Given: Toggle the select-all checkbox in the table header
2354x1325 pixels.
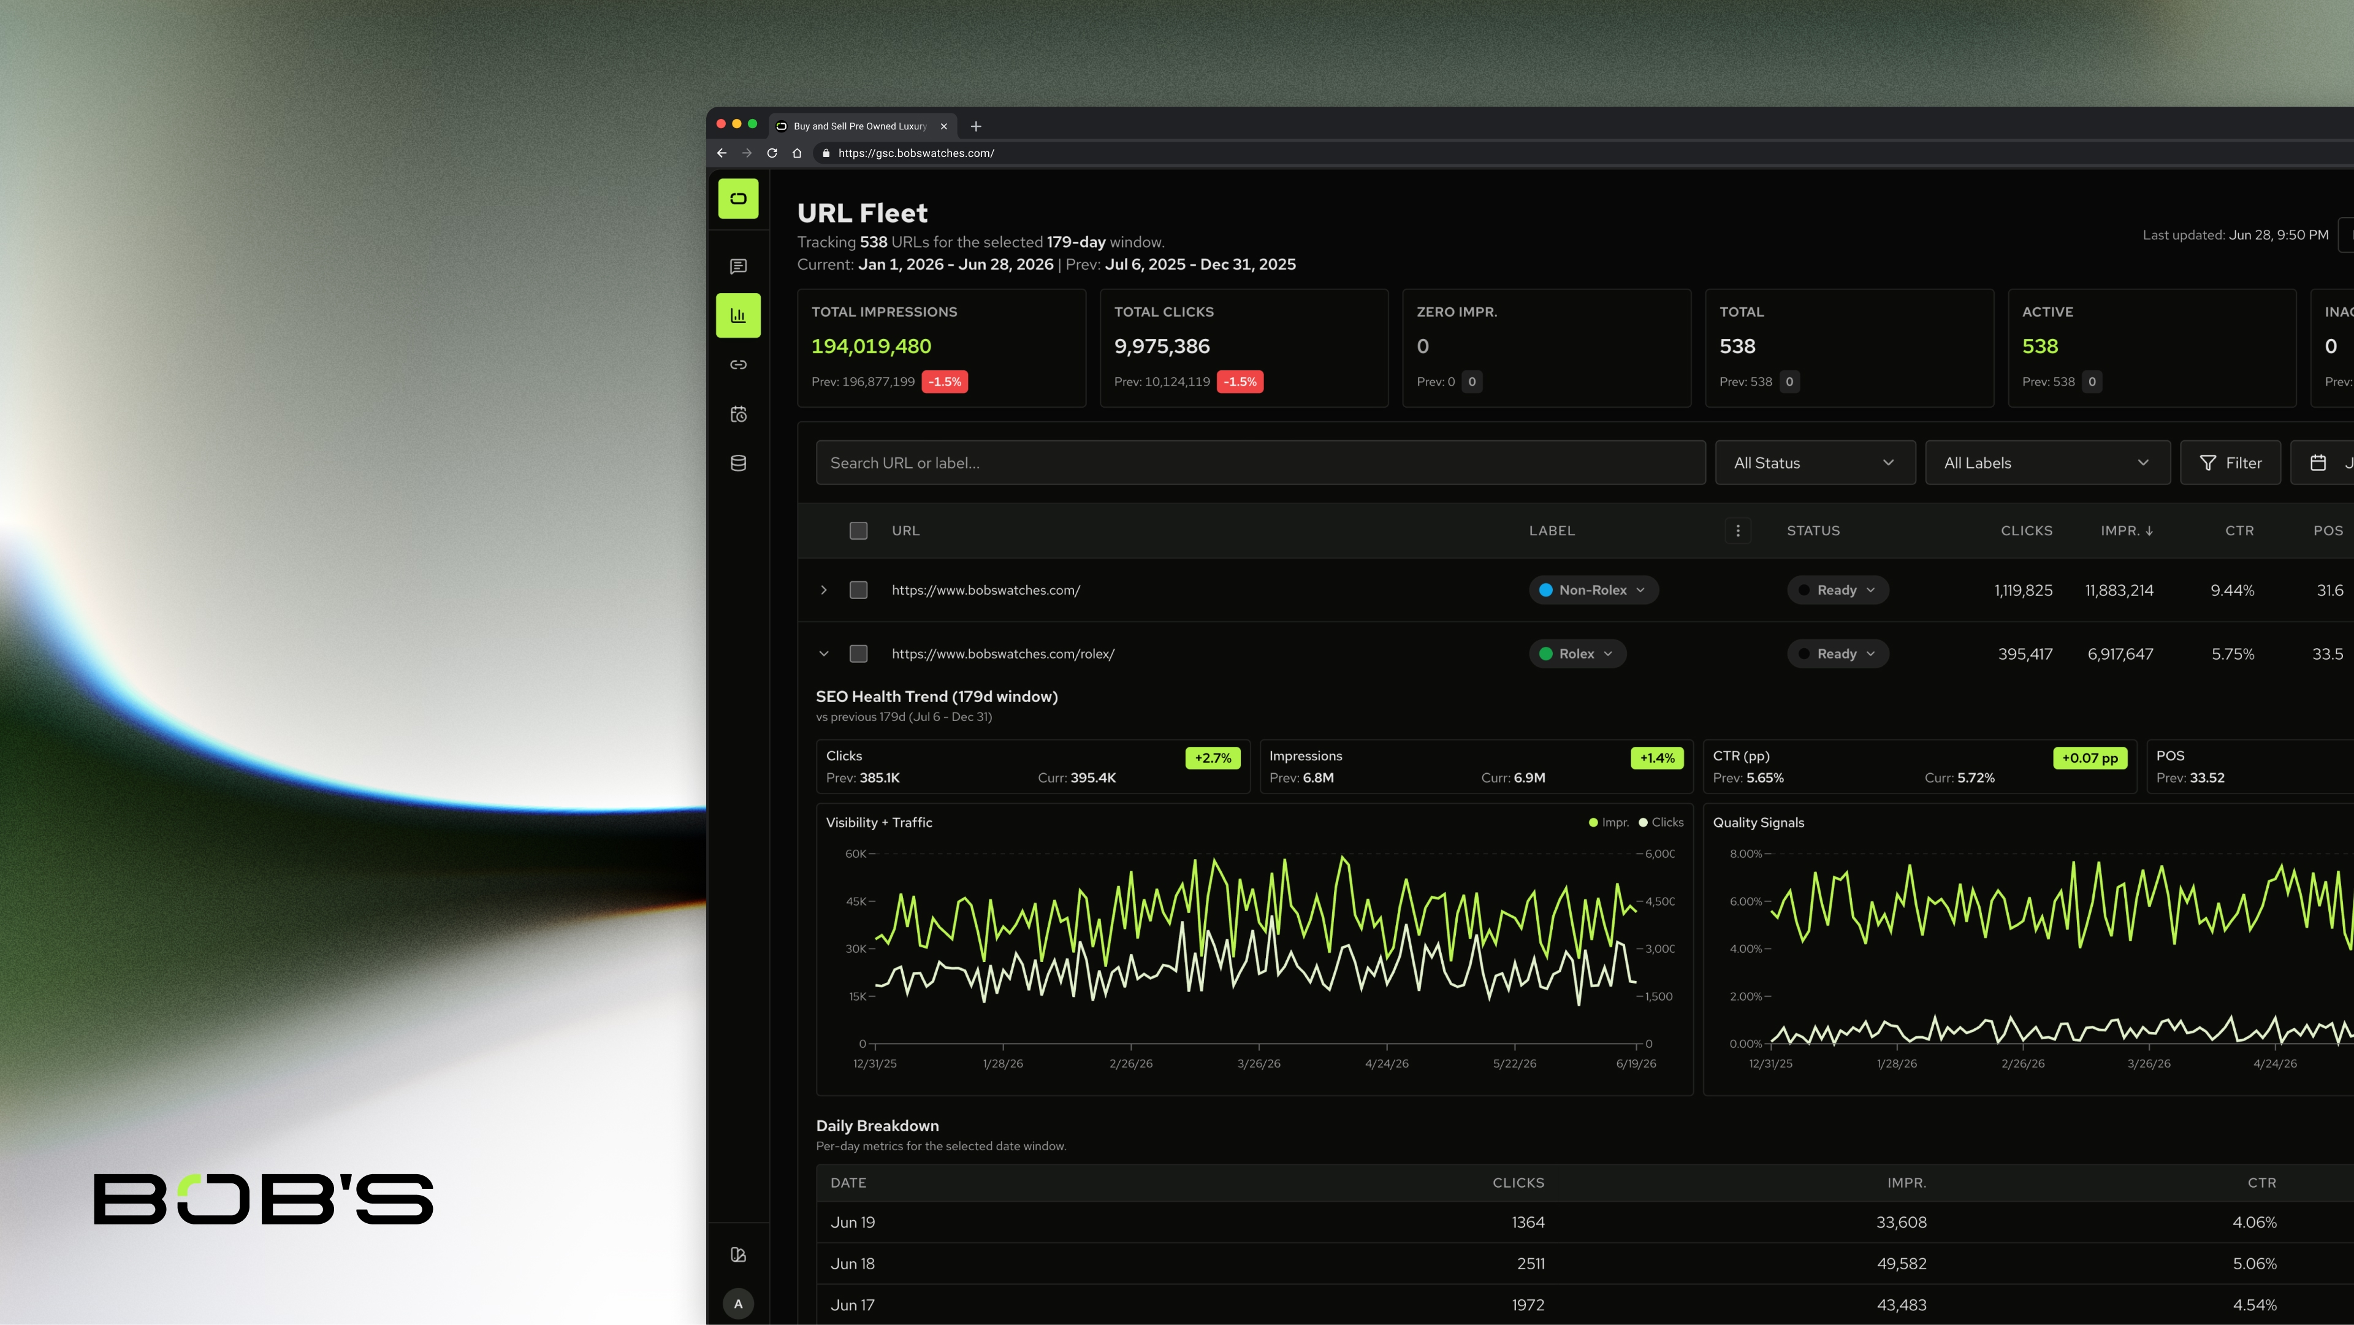Looking at the screenshot, I should (858, 531).
